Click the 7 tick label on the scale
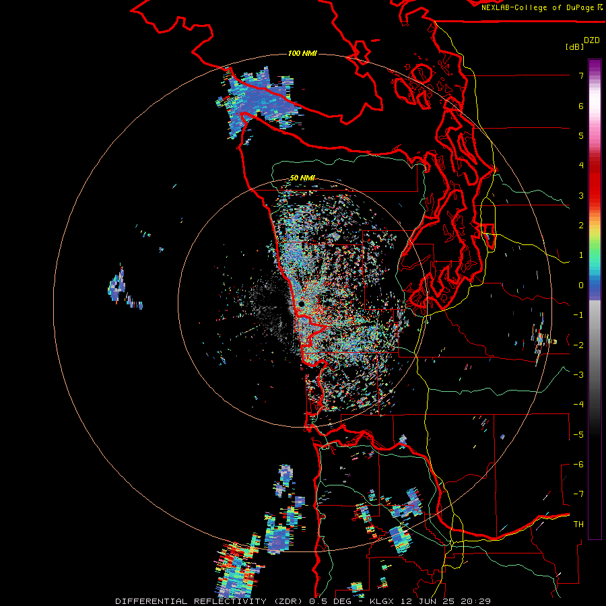This screenshot has width=606, height=606. coord(581,75)
